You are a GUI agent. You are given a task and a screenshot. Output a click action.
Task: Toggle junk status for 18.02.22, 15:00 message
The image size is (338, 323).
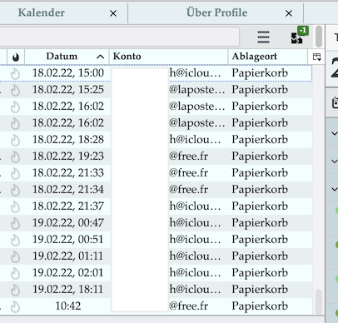16,74
